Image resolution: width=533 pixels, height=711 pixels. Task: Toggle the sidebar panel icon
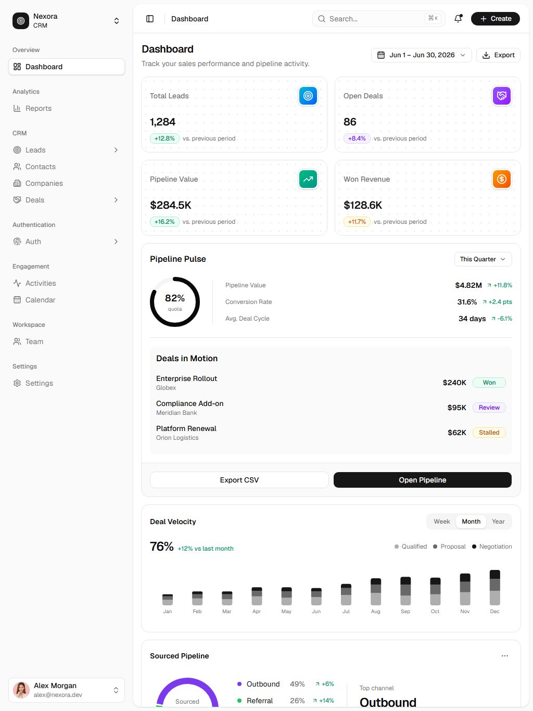tap(150, 19)
